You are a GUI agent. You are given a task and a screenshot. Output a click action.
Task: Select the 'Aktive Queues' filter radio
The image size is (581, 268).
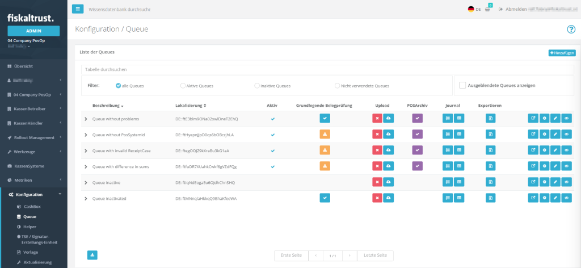183,86
